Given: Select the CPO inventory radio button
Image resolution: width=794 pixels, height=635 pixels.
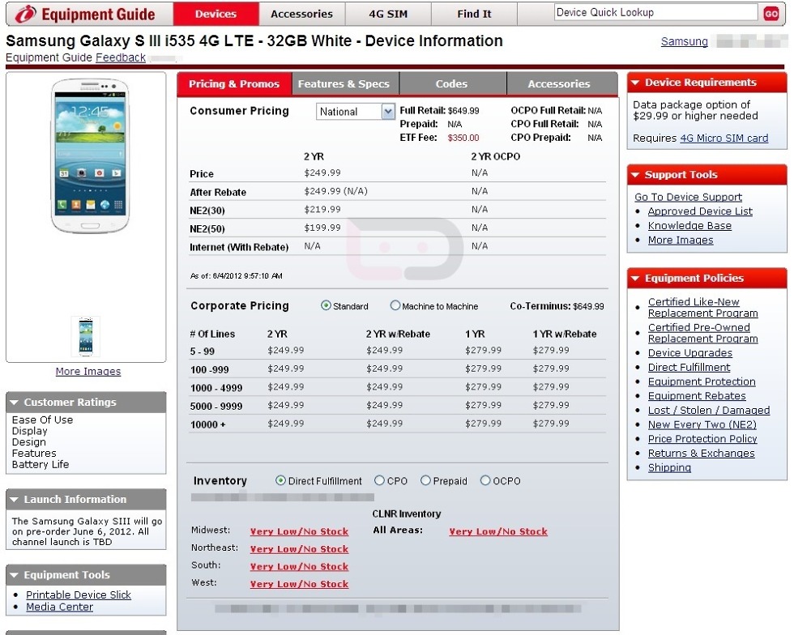Looking at the screenshot, I should pyautogui.click(x=379, y=481).
